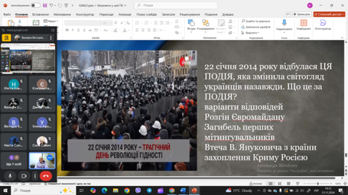Click the Save icon in title bar

(x=45, y=5)
